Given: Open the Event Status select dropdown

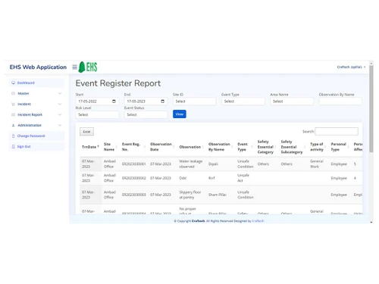Looking at the screenshot, I should tap(146, 114).
